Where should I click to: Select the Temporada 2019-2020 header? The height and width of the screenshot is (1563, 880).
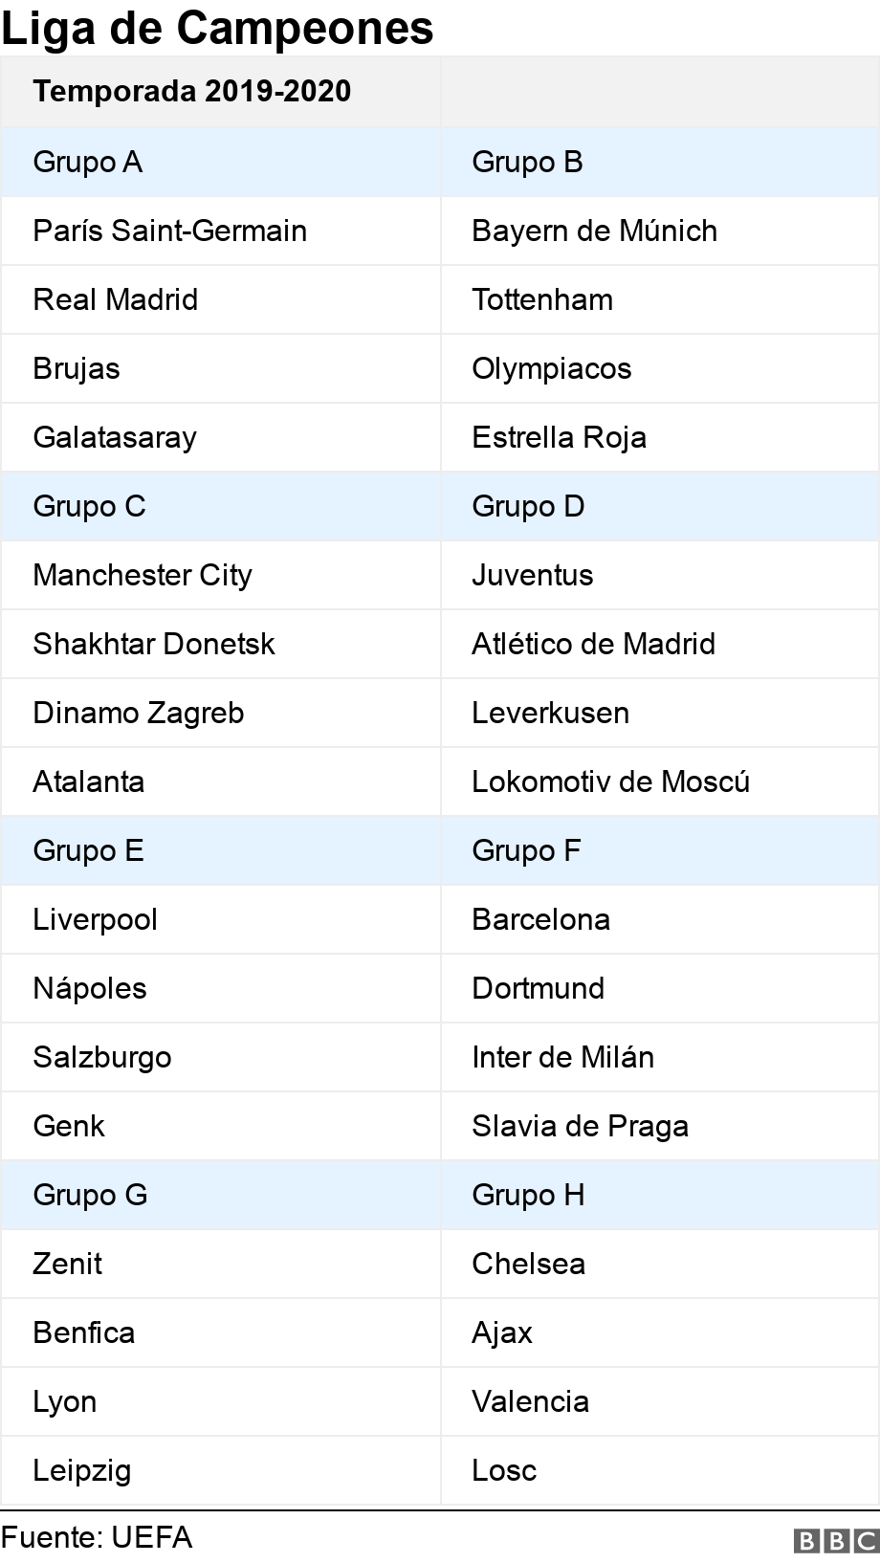(x=192, y=92)
